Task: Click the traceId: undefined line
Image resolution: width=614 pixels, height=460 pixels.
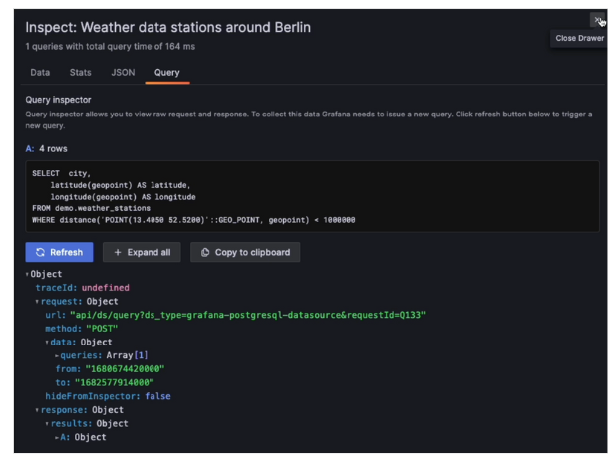Action: tap(82, 288)
